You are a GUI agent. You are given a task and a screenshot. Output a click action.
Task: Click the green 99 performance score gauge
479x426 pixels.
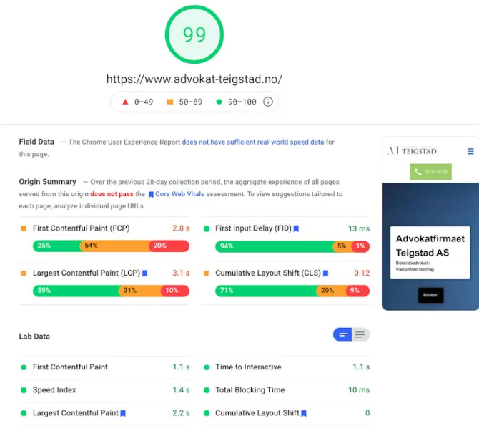pyautogui.click(x=194, y=34)
